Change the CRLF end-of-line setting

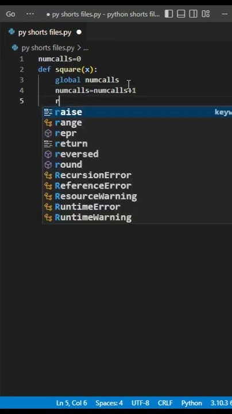pyautogui.click(x=165, y=403)
